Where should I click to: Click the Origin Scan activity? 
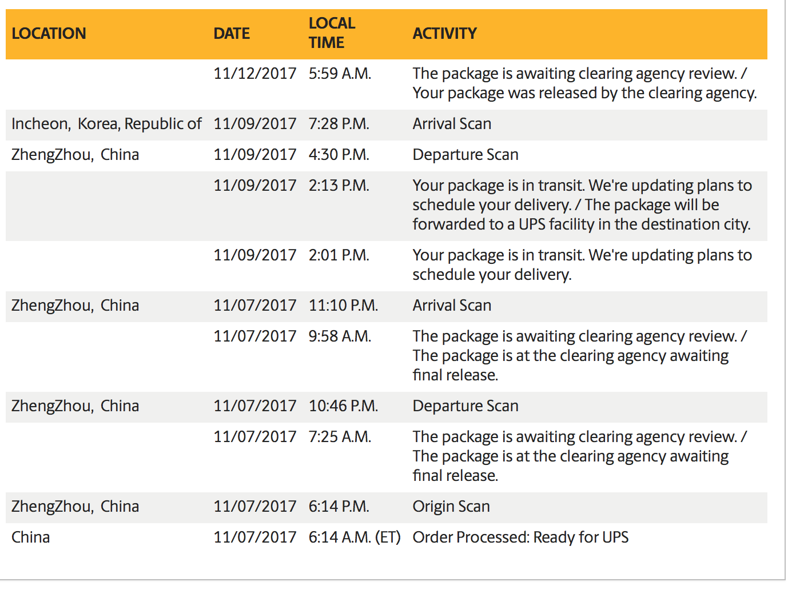coord(451,507)
